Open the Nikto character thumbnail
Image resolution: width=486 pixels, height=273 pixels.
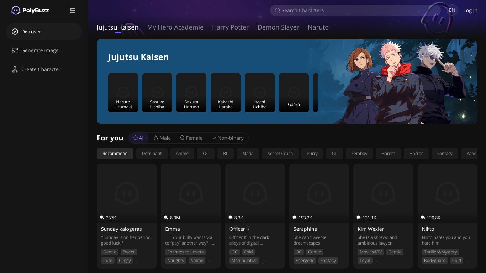coord(448,193)
